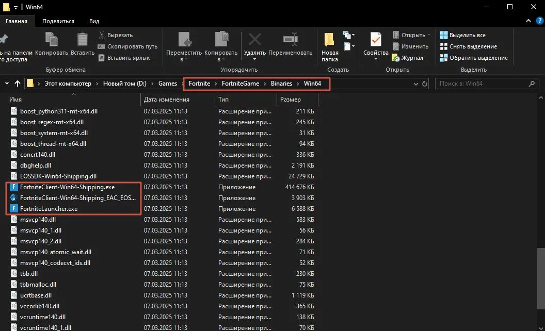The height and width of the screenshot is (331, 545).
Task: Open the quick access toolbar dropdown
Action: 15,7
